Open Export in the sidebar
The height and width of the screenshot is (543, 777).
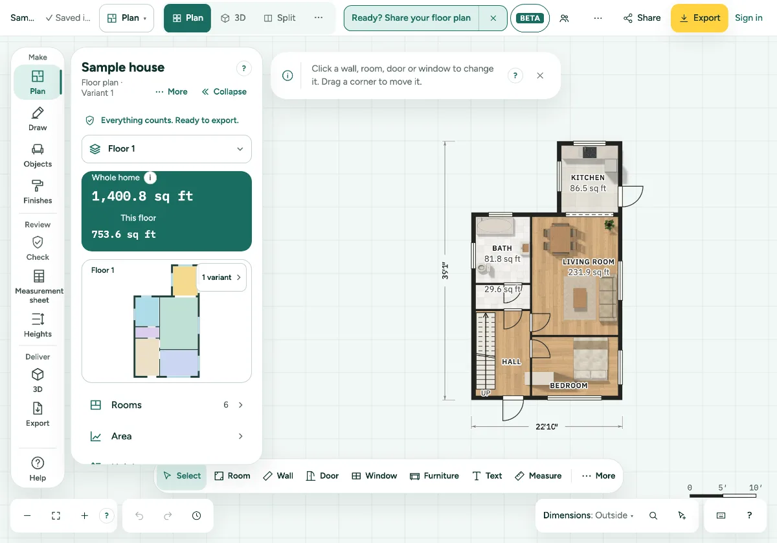click(38, 414)
